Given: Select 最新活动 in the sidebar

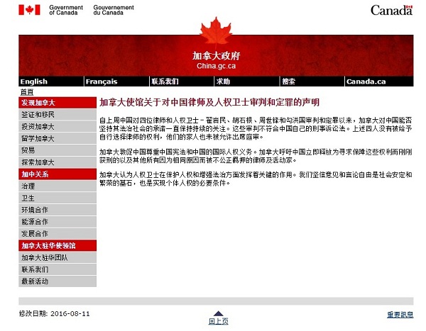Looking at the screenshot, I should click(58, 281).
